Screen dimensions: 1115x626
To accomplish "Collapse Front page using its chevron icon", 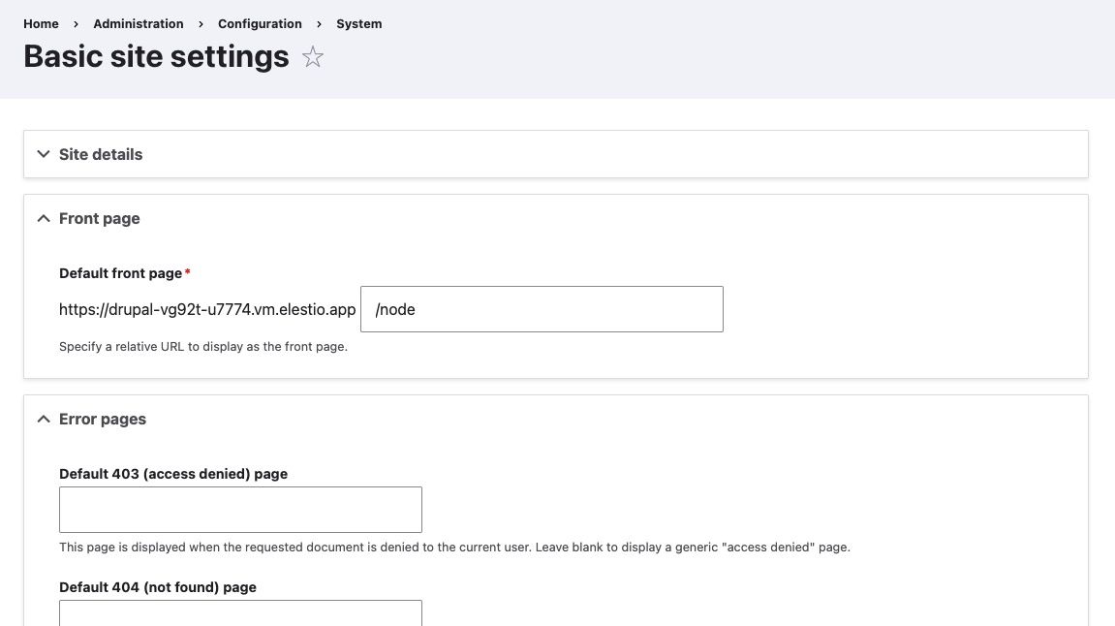I will pyautogui.click(x=44, y=218).
